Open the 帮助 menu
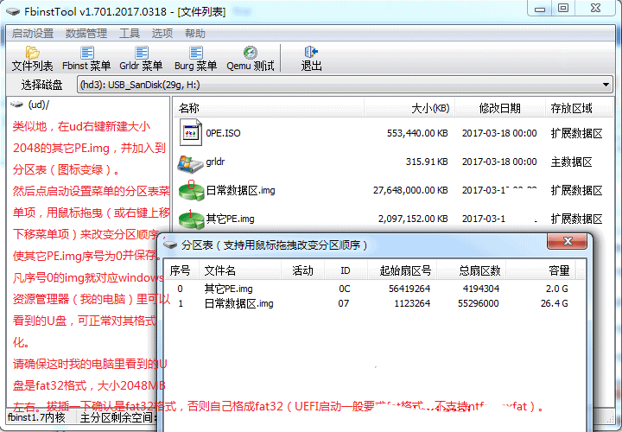This screenshot has height=432, width=622. click(x=194, y=34)
